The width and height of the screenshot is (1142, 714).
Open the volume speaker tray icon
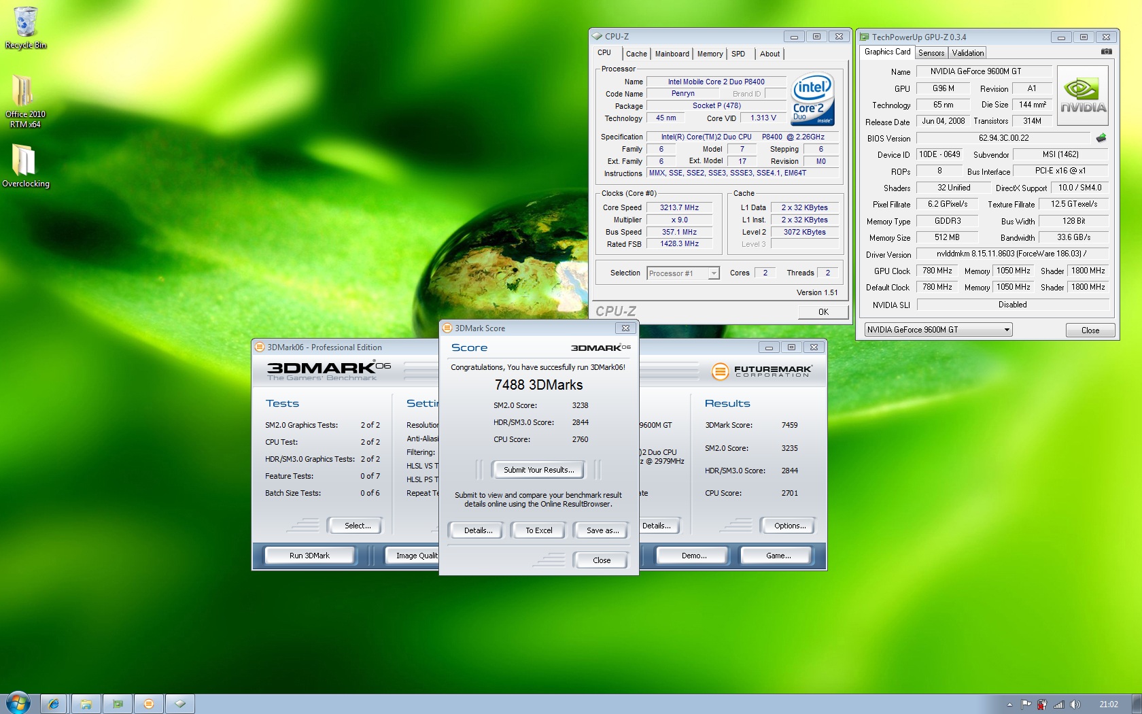click(x=1075, y=704)
